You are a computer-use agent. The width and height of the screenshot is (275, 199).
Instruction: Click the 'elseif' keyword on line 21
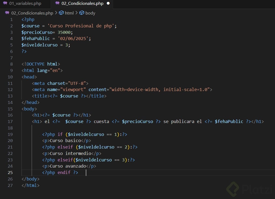point(65,147)
